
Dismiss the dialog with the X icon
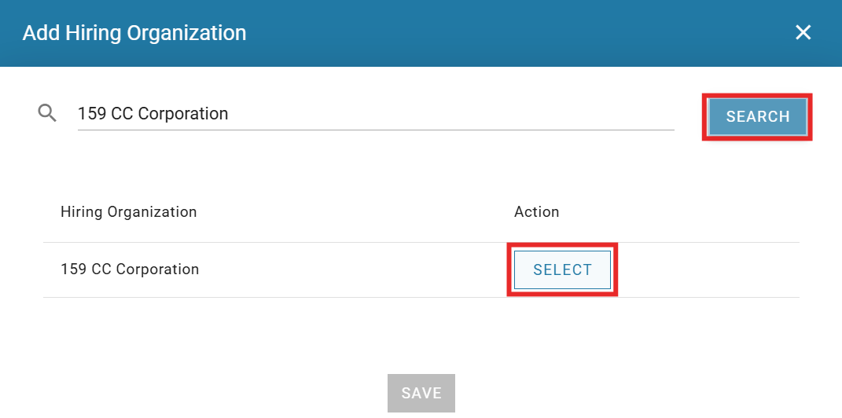click(803, 32)
